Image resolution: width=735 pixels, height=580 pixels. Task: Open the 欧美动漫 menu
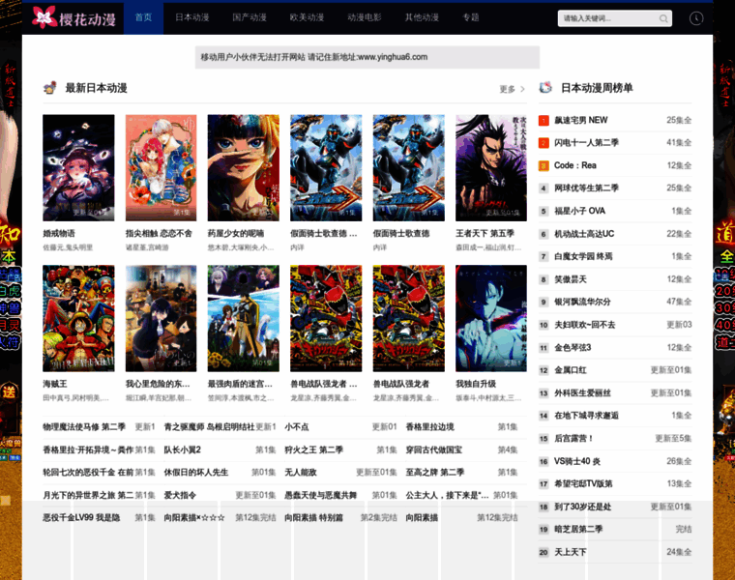tap(307, 17)
